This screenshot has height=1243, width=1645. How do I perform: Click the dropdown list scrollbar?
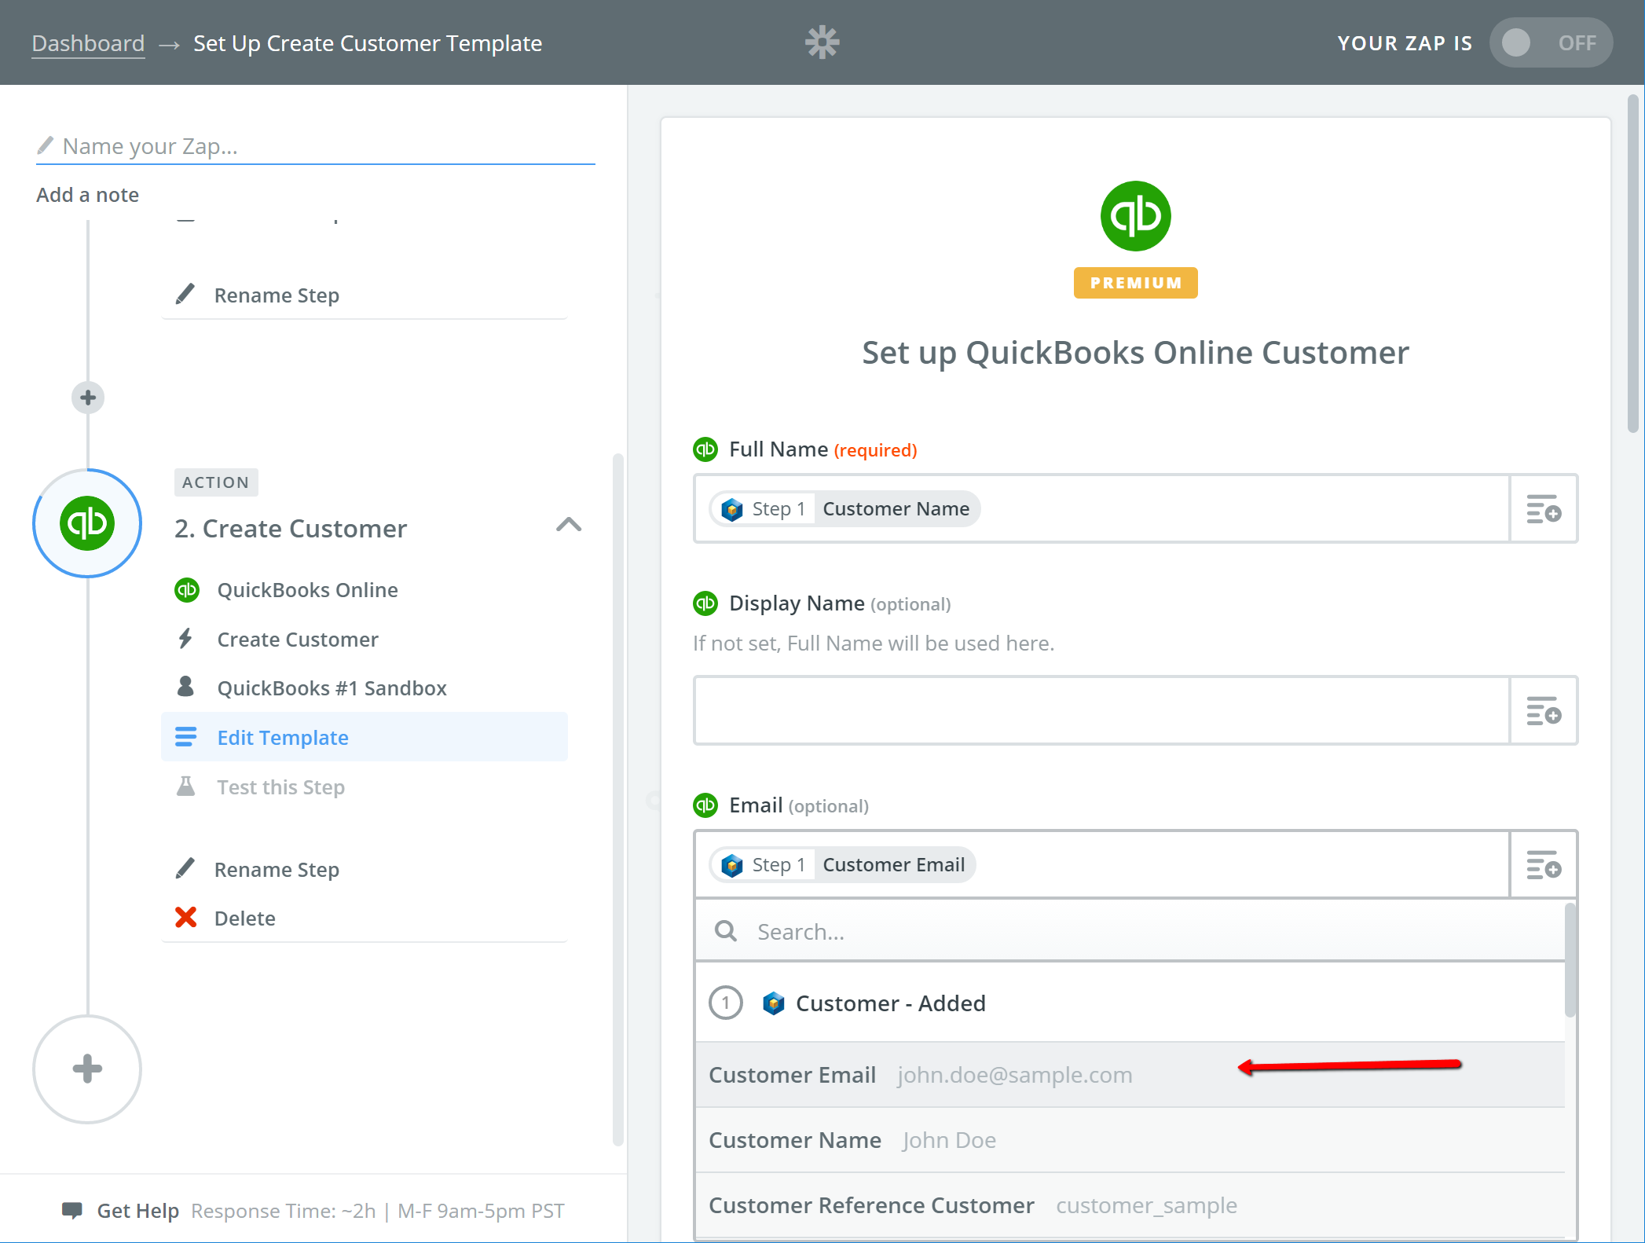pyautogui.click(x=1570, y=960)
